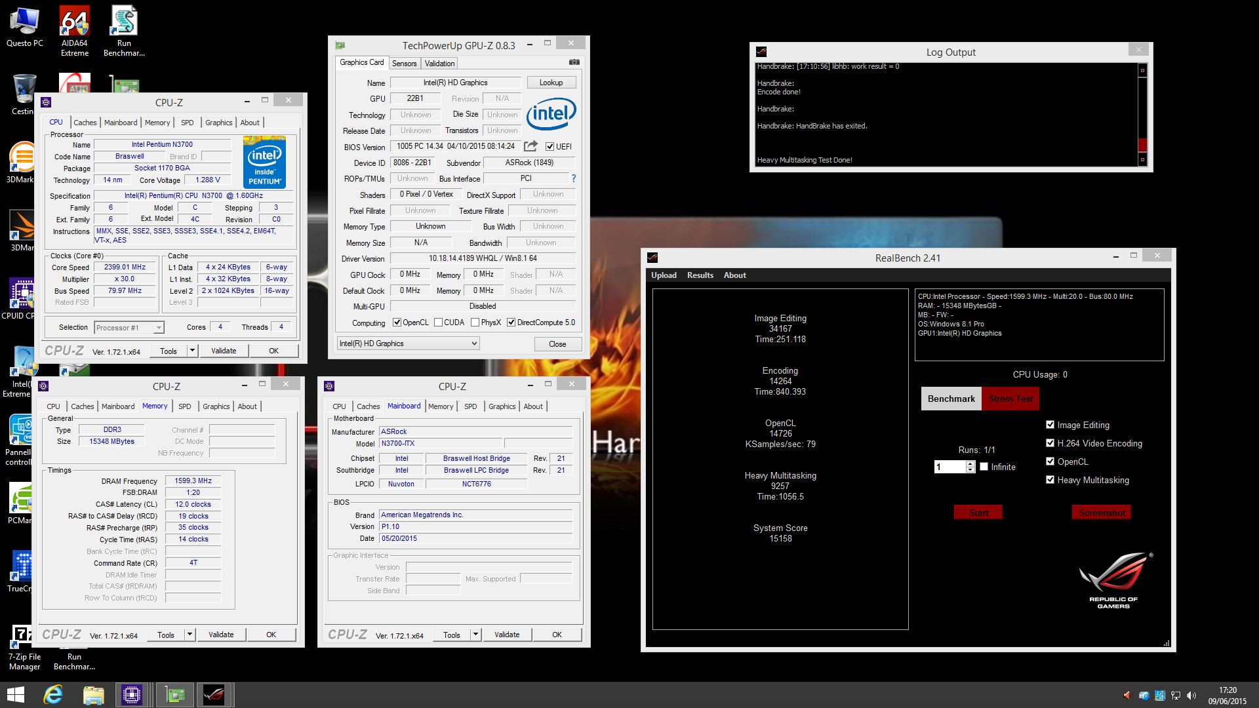Click OK in the CPU-Z Memory window
1259x708 pixels.
271,635
